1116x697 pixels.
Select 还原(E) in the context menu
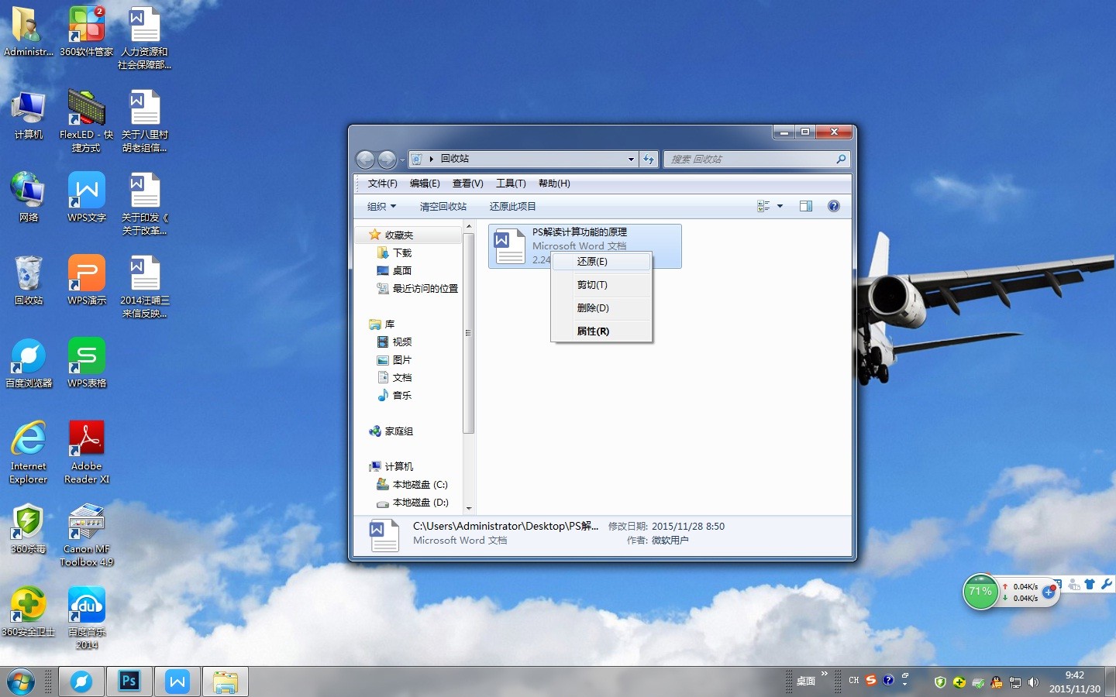592,262
